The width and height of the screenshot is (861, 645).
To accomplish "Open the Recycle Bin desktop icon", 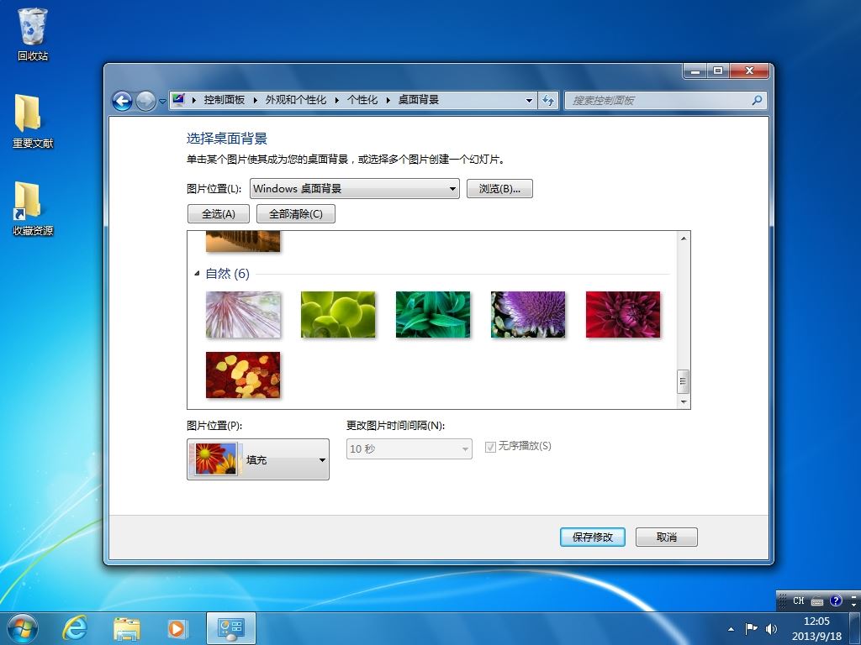I will [33, 34].
